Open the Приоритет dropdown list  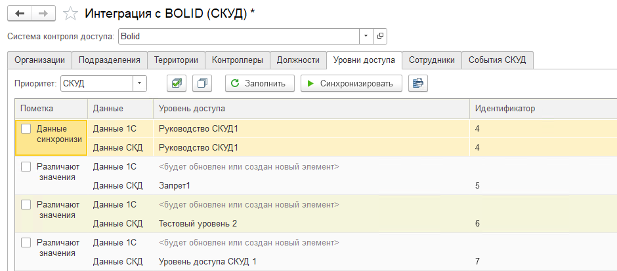coord(140,83)
